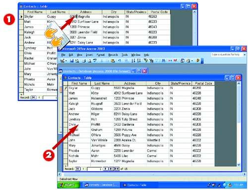Open the Window menu
Image resolution: width=248 pixels, height=190 pixels.
(x=135, y=55)
